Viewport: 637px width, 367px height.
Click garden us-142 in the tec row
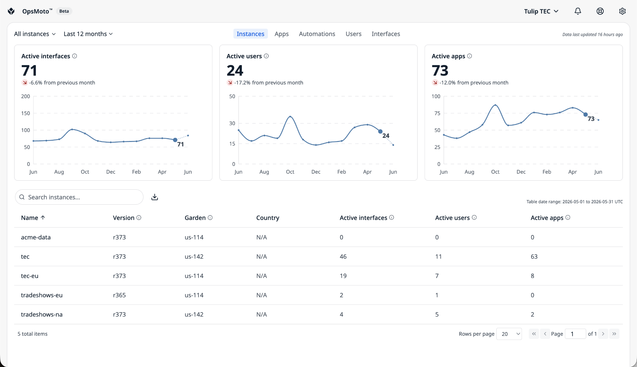194,256
